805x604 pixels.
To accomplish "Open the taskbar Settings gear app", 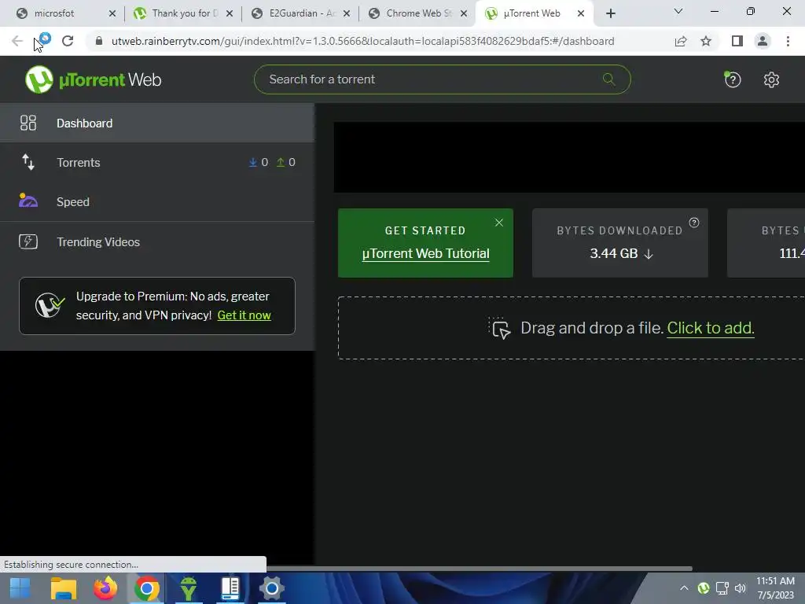I will pos(271,588).
